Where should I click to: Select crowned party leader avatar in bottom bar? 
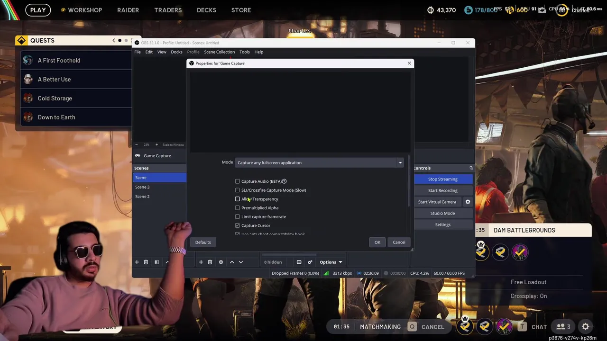click(x=465, y=325)
